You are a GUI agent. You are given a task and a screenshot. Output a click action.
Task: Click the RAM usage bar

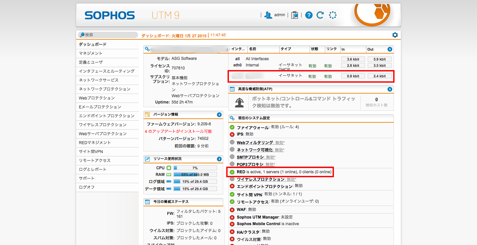point(195,175)
